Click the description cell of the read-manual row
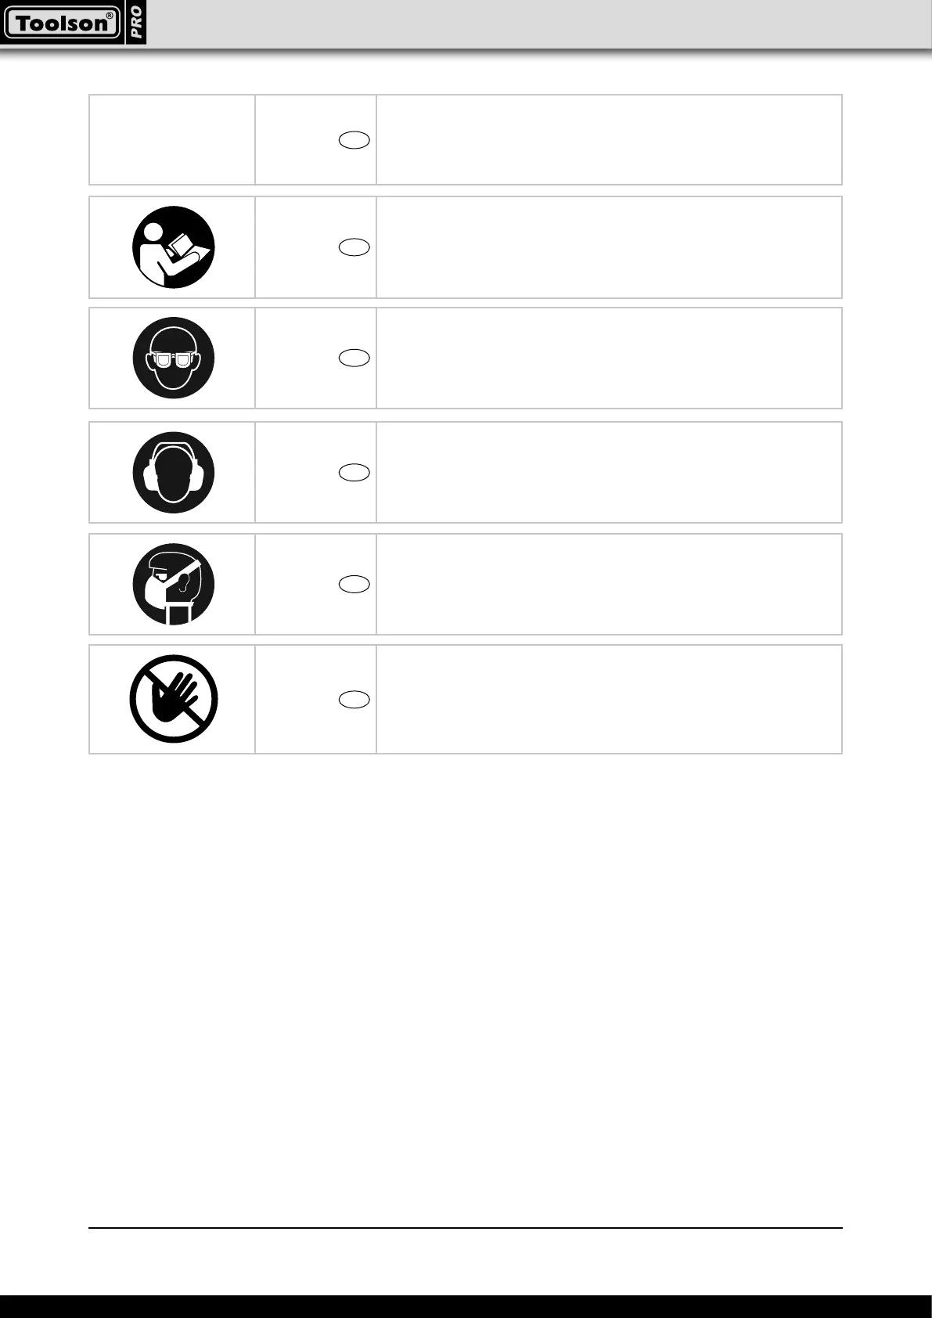This screenshot has height=1318, width=932. [x=609, y=247]
